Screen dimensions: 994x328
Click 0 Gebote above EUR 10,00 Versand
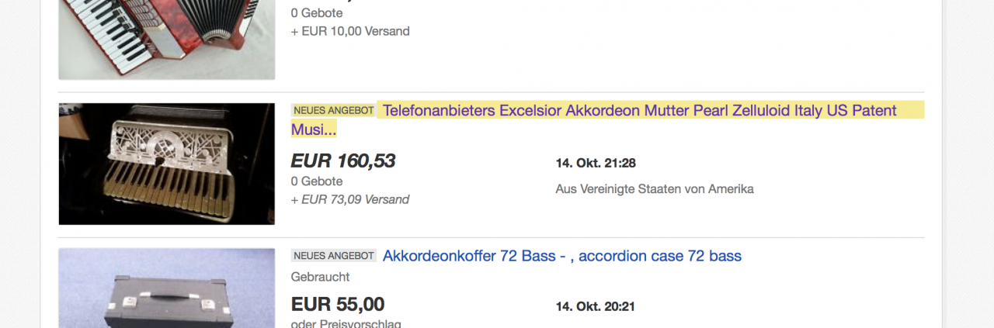317,13
